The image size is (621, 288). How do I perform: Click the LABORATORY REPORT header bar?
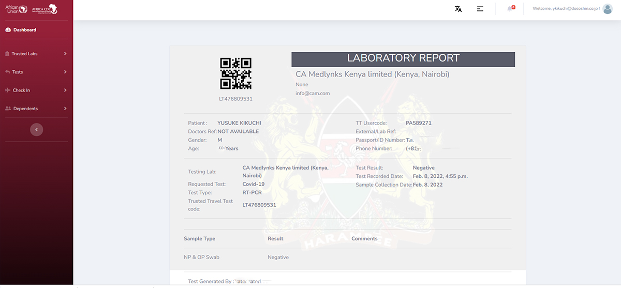(403, 59)
